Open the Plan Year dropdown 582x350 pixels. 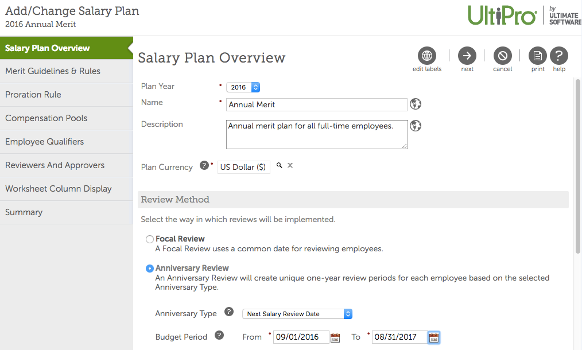coord(243,87)
